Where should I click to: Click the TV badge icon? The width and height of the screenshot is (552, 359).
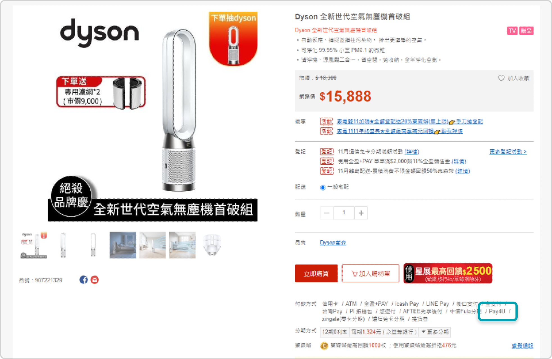(x=512, y=31)
